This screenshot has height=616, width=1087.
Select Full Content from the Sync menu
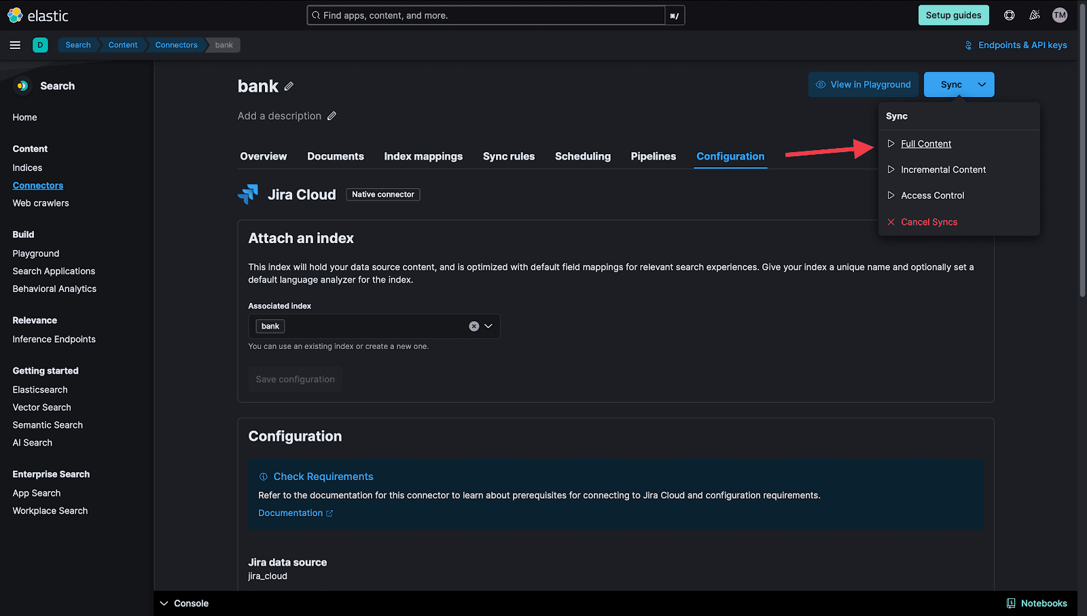(x=925, y=143)
